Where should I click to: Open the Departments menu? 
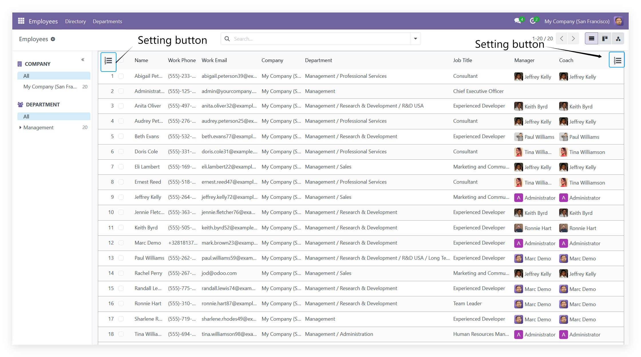click(x=107, y=21)
